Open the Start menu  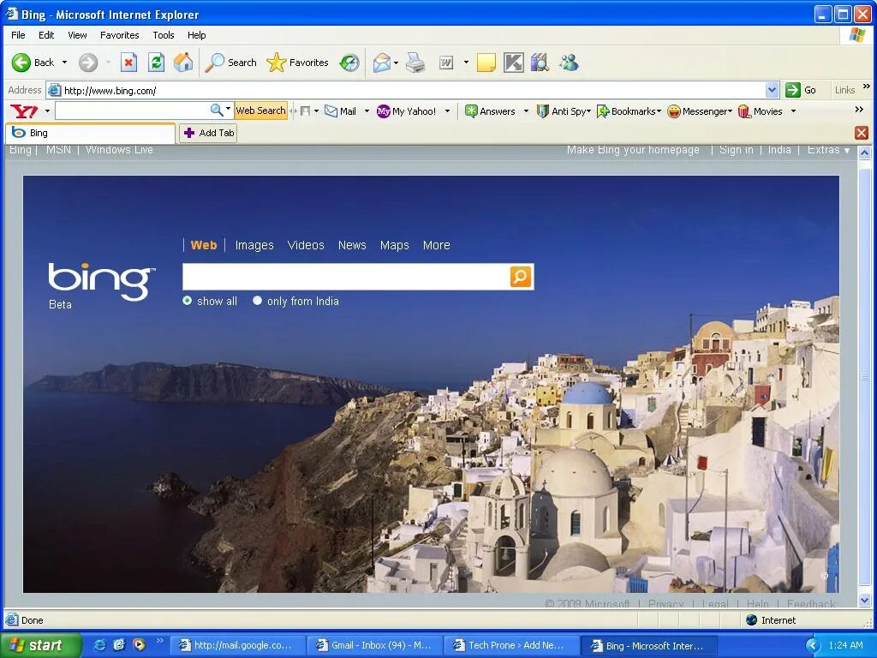(x=40, y=645)
